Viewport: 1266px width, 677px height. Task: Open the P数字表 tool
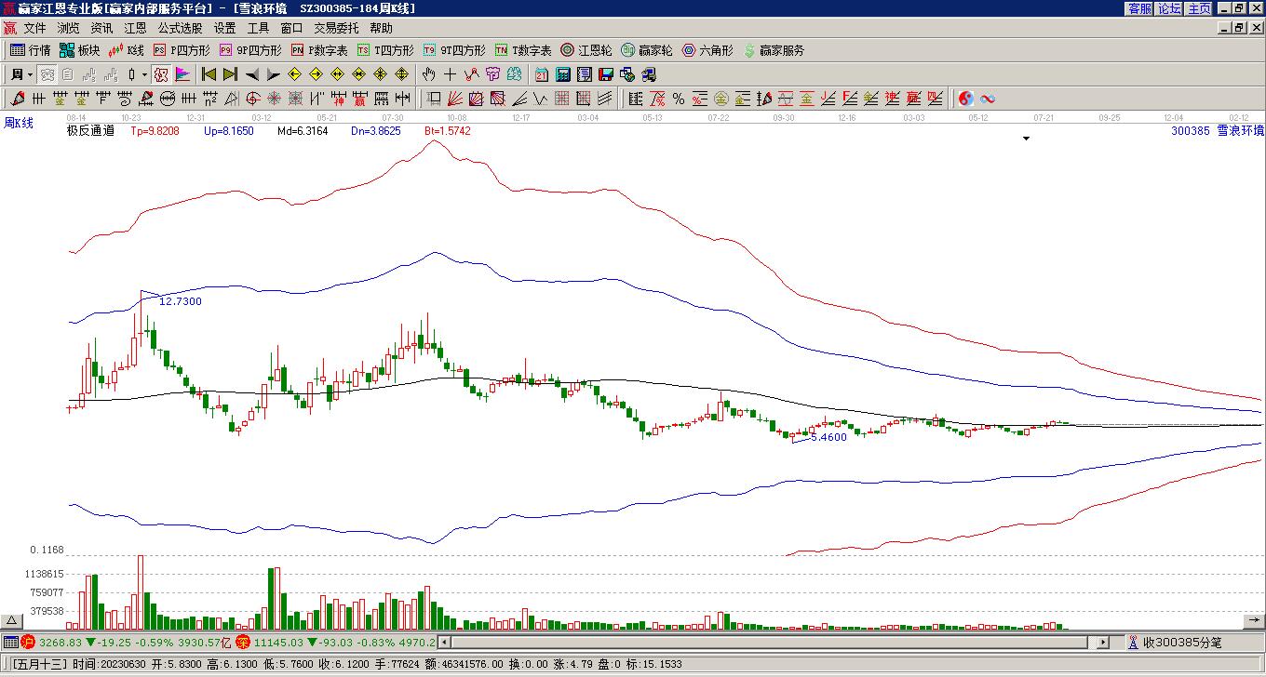point(319,50)
